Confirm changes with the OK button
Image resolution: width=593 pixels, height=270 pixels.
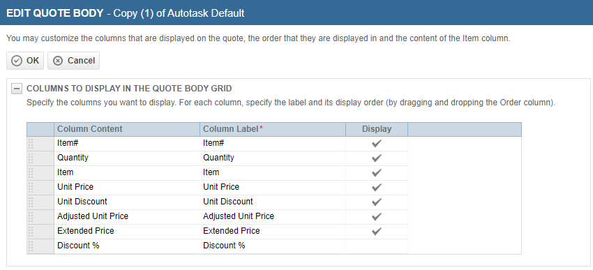tap(25, 61)
